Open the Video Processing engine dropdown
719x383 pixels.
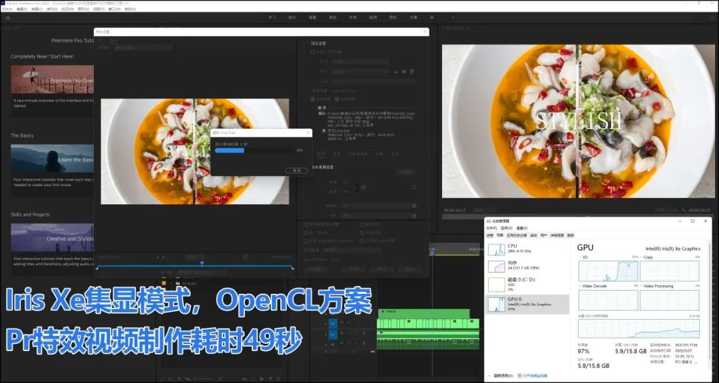[657, 286]
